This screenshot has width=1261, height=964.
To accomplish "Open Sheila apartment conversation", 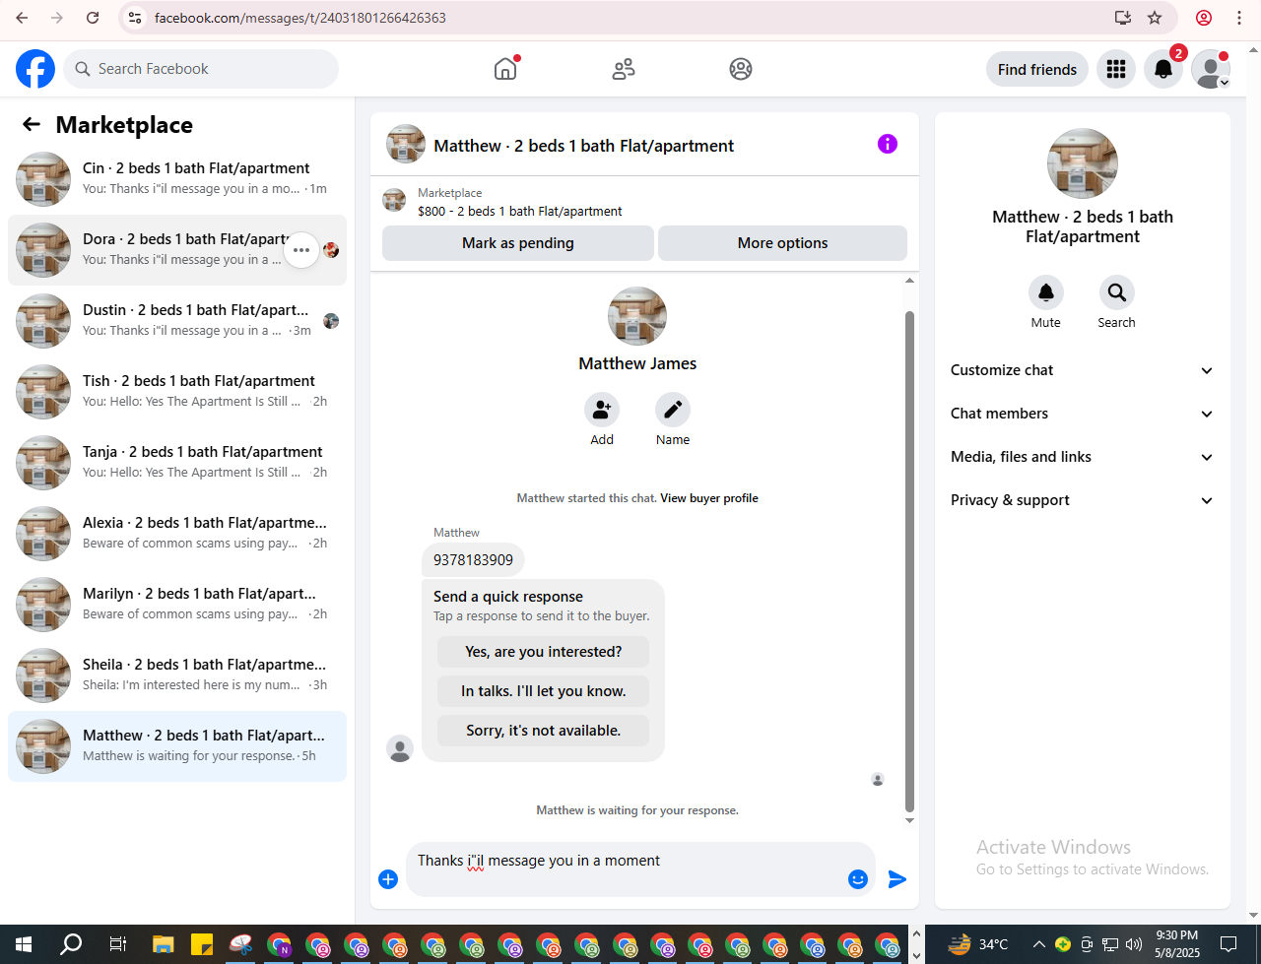I will pos(177,675).
